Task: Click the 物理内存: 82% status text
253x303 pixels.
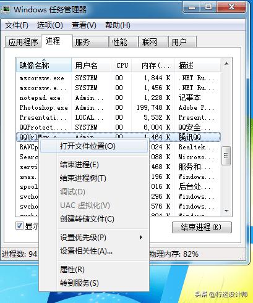Action: click(174, 254)
